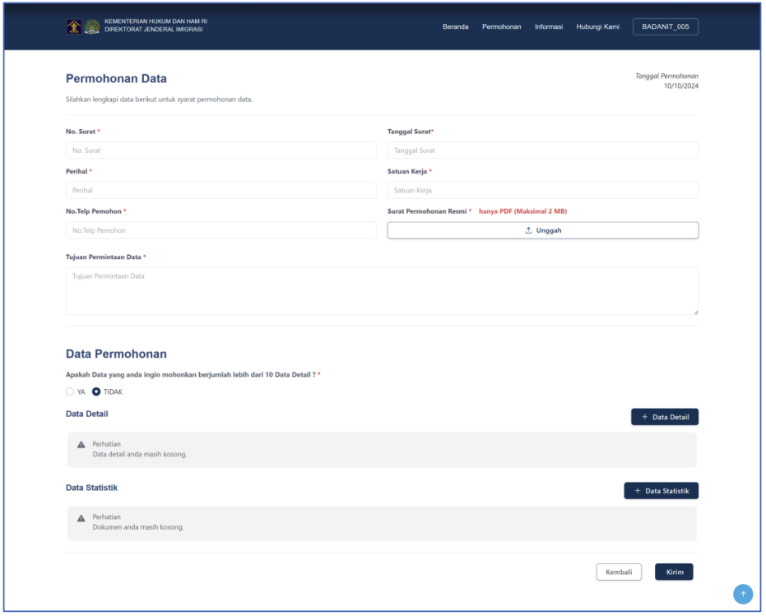Viewport: 766px width, 616px height.
Task: Select the TIDAK radio option
Action: point(97,391)
